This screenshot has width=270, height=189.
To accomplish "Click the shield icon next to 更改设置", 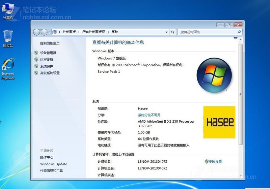I will point(207,161).
